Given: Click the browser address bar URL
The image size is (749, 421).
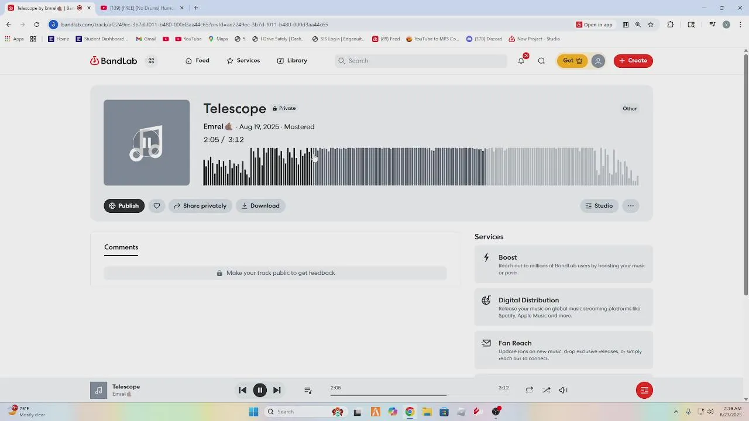Looking at the screenshot, I should click(x=194, y=25).
